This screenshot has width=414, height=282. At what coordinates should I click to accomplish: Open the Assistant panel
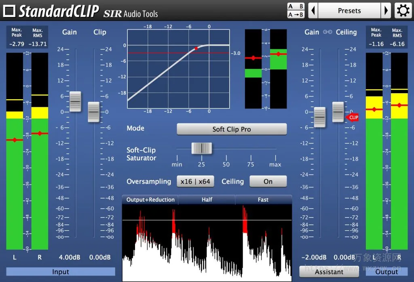pos(329,272)
